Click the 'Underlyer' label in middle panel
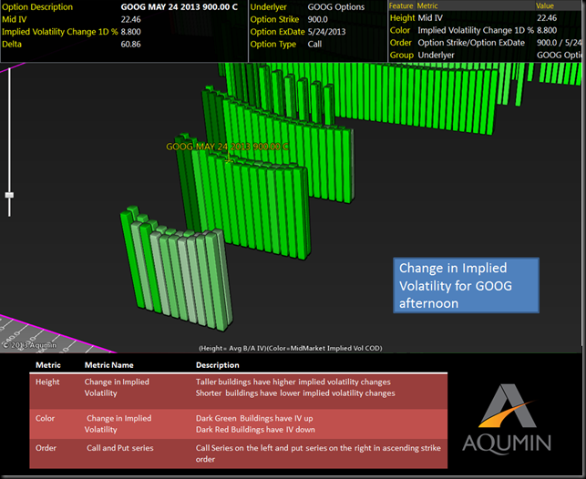 [x=268, y=7]
